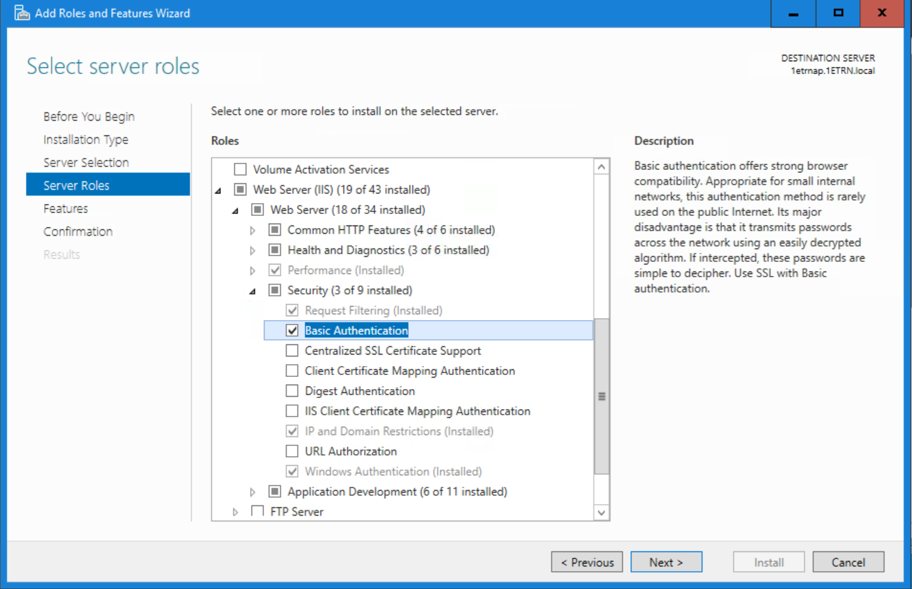
Task: Tick Centralized SSL Certificate Support
Action: pos(292,351)
